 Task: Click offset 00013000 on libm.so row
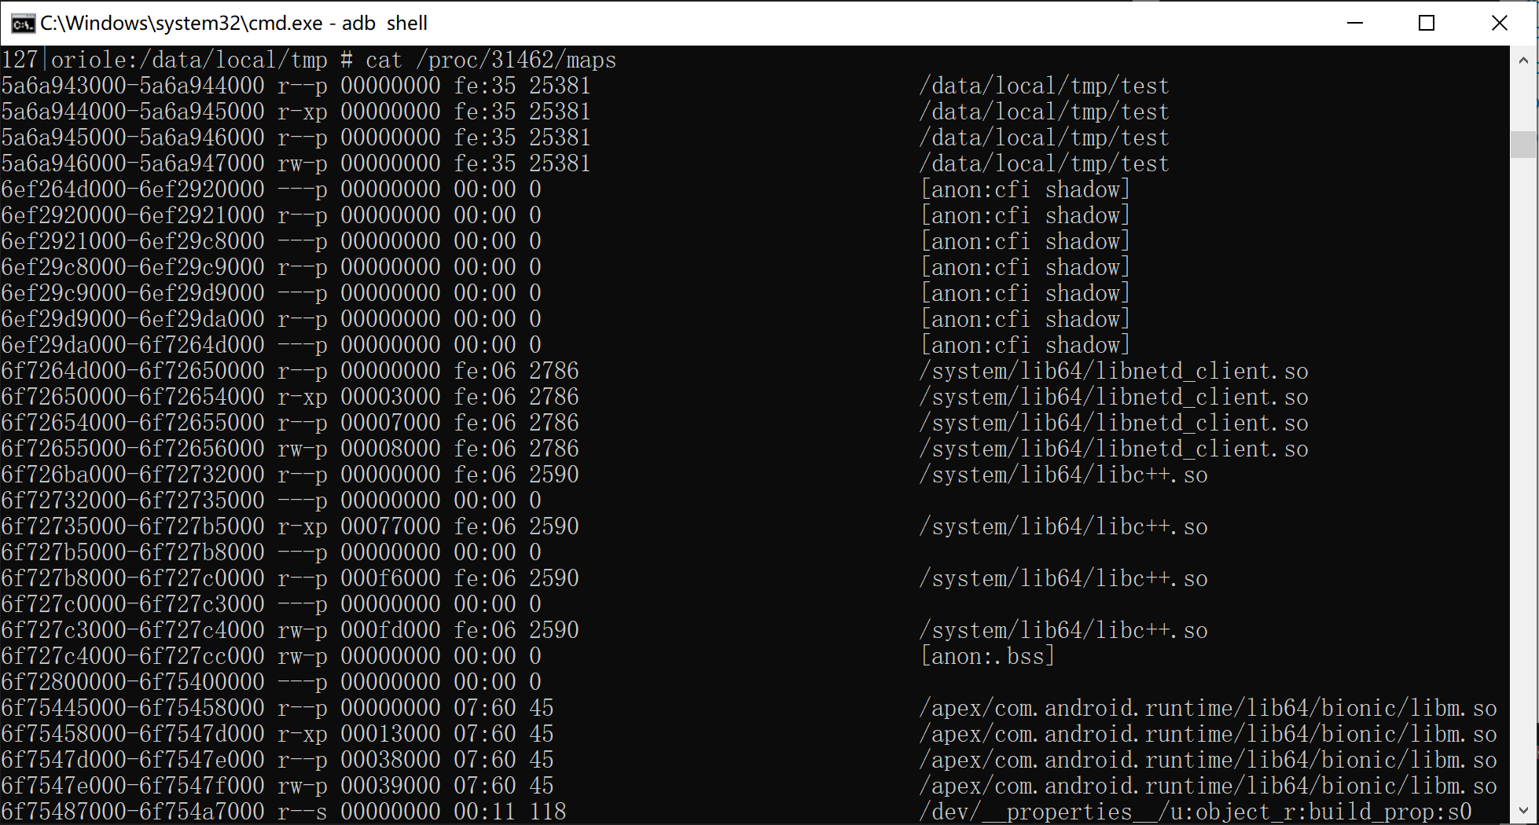coord(391,735)
